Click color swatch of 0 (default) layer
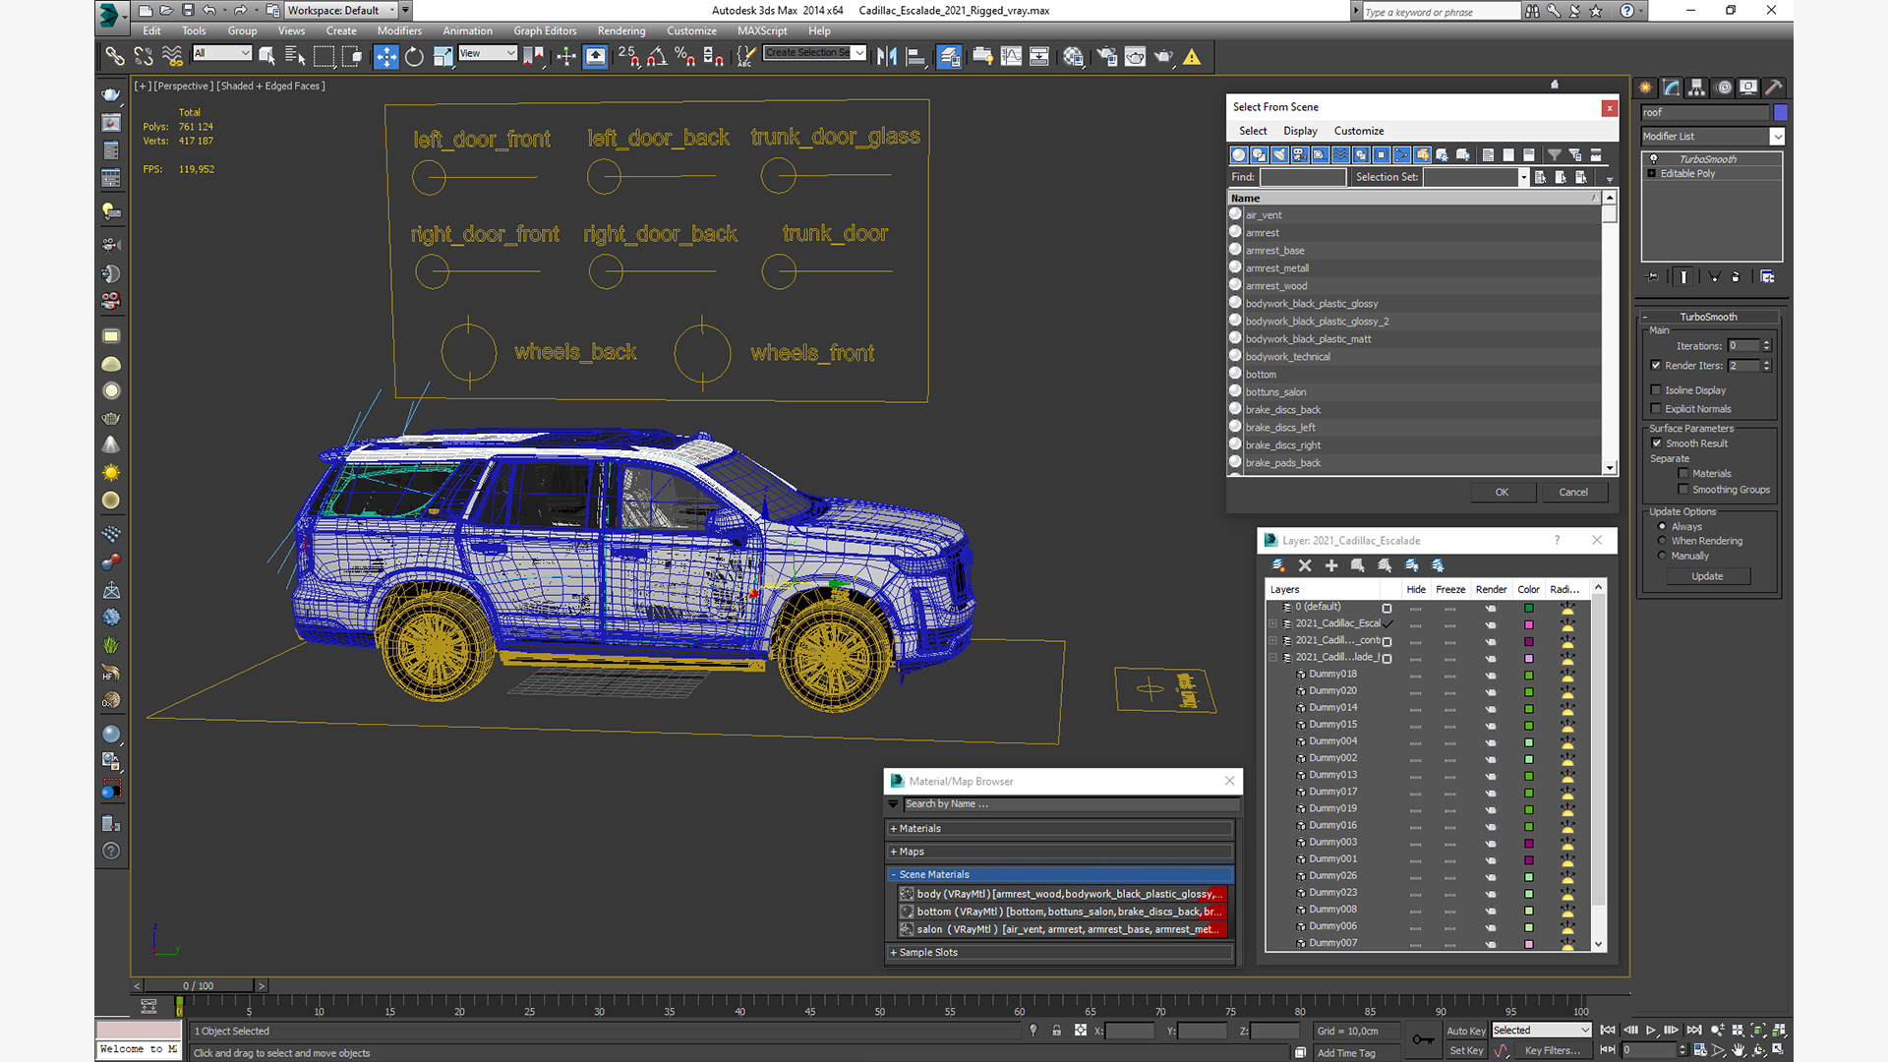The width and height of the screenshot is (1888, 1062). coord(1529,609)
